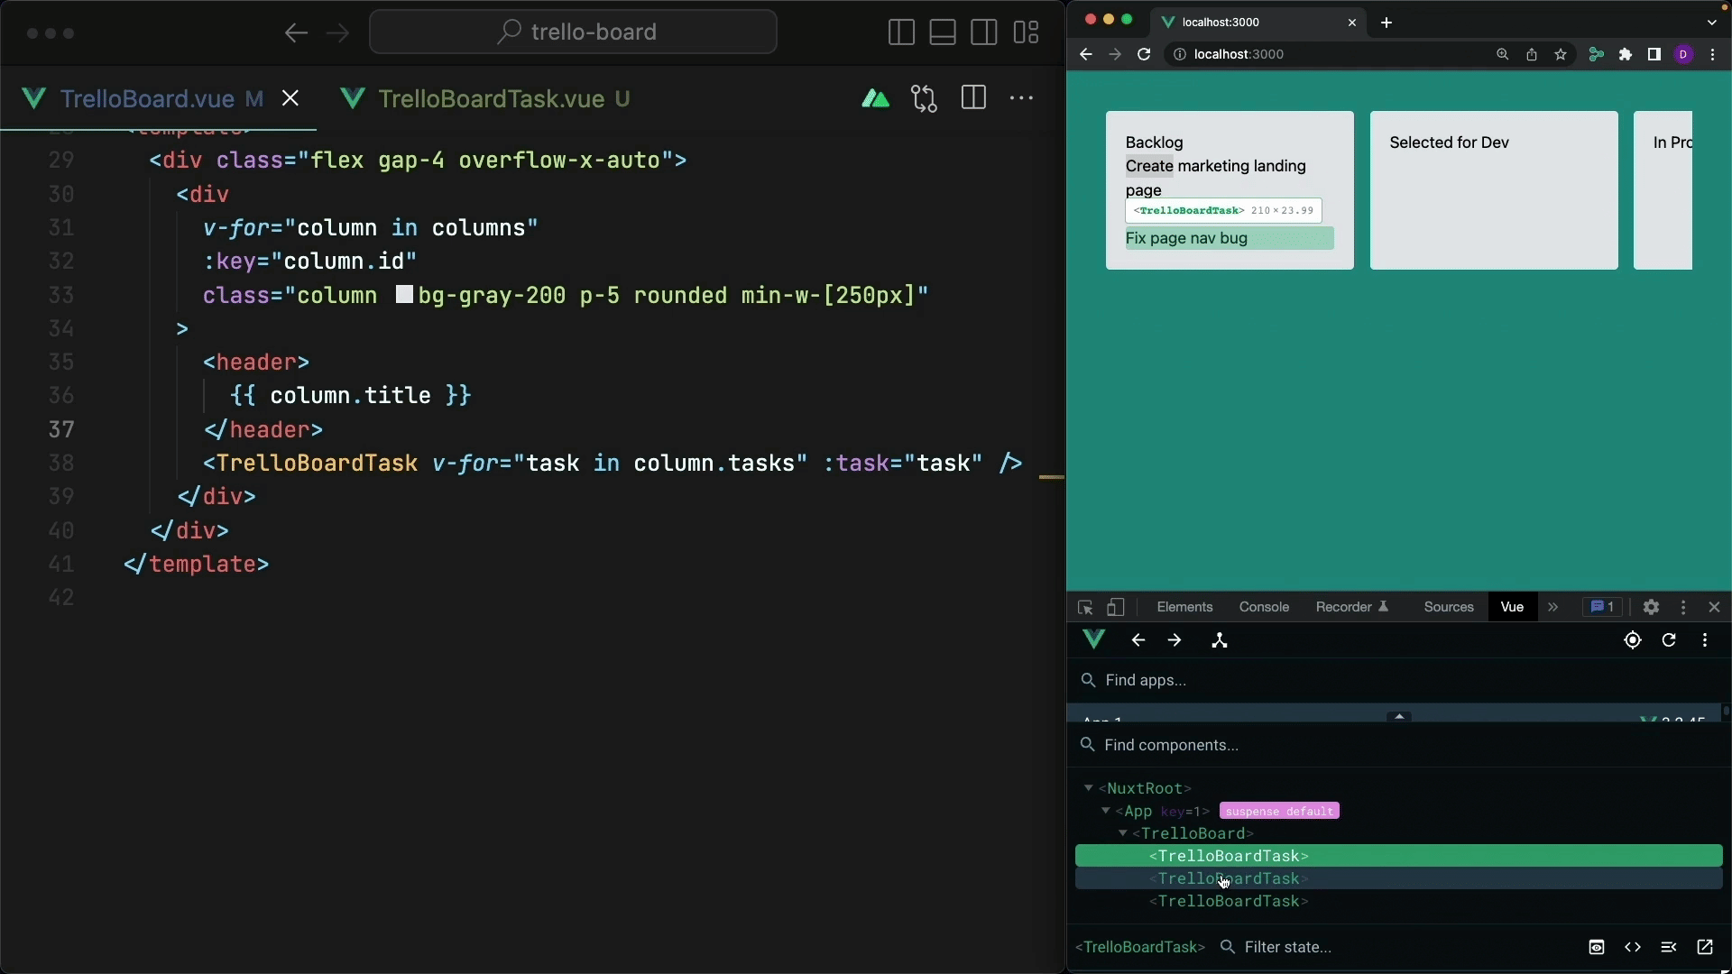
Task: Collapse the NuxtRoot tree node
Action: [1089, 788]
